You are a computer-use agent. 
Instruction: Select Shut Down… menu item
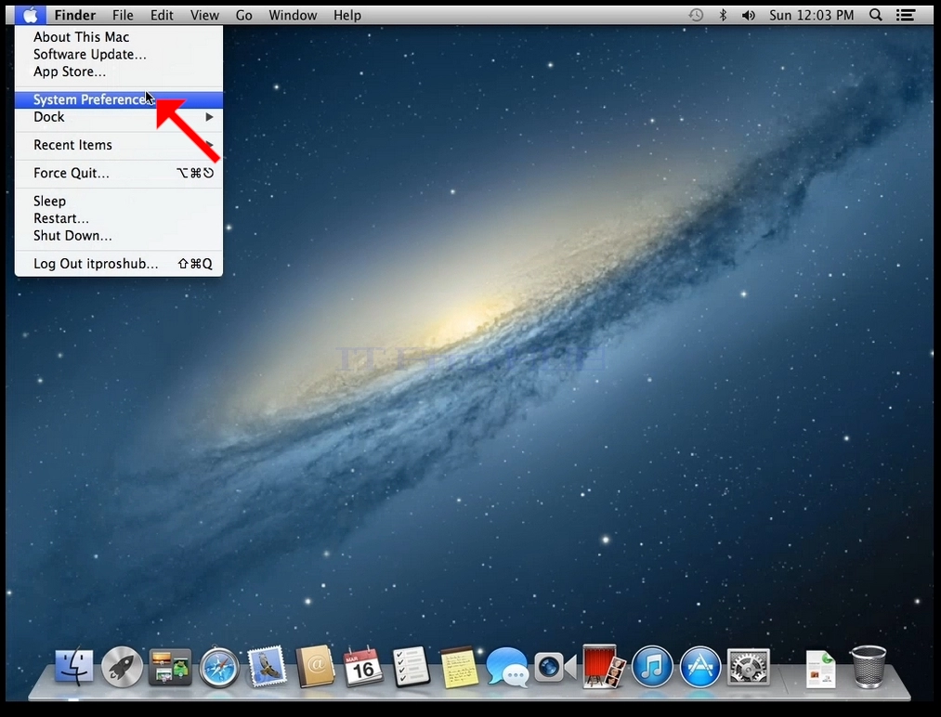click(119, 236)
